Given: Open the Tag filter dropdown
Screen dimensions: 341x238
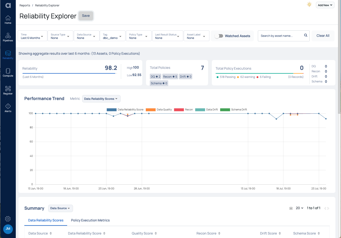Looking at the screenshot, I should tap(112, 36).
